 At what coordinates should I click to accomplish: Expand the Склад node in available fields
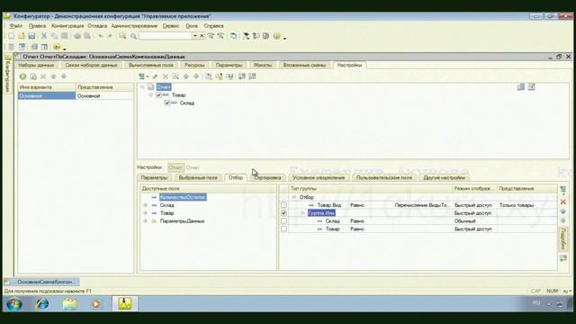click(x=146, y=205)
